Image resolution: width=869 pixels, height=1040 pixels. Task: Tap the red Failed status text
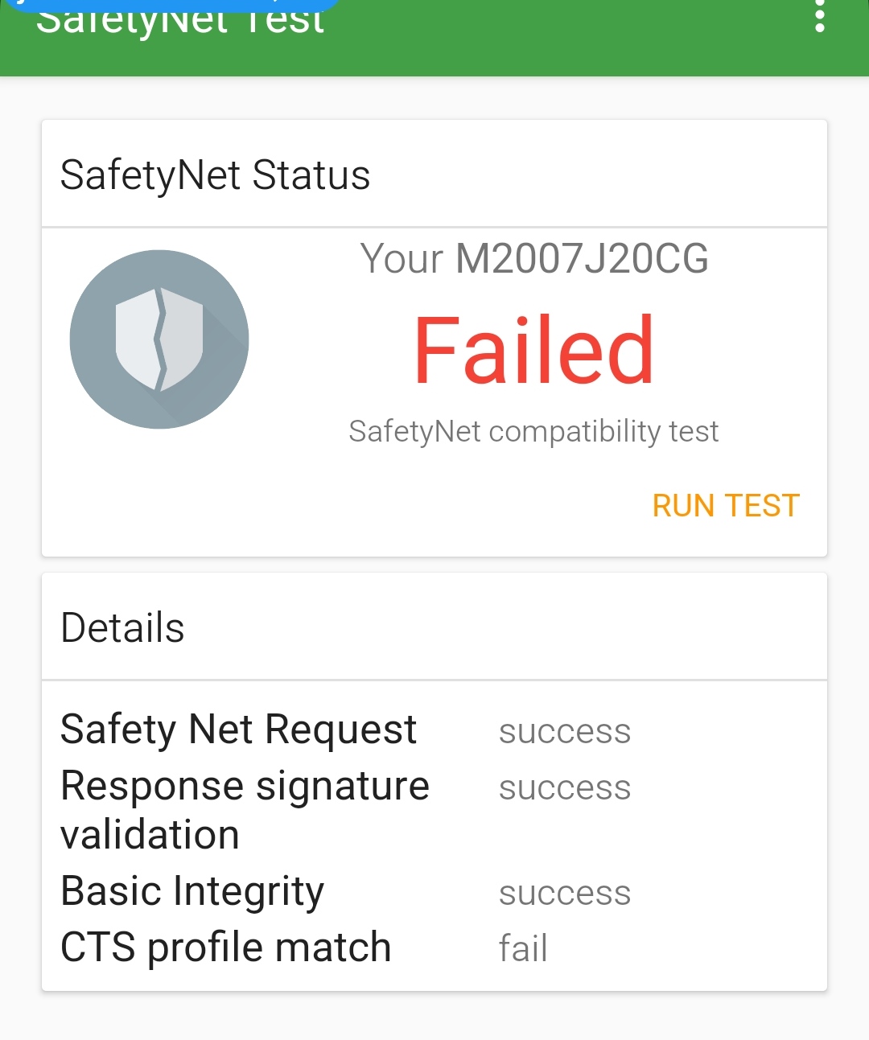click(533, 351)
